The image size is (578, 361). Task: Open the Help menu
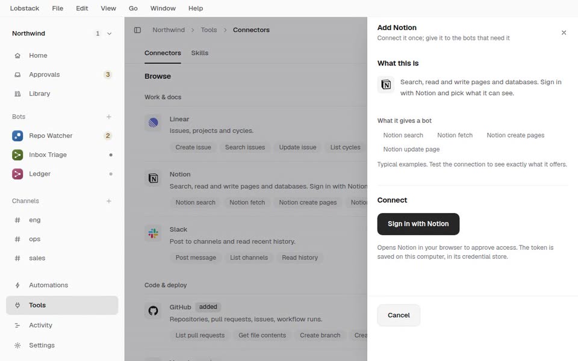(196, 8)
